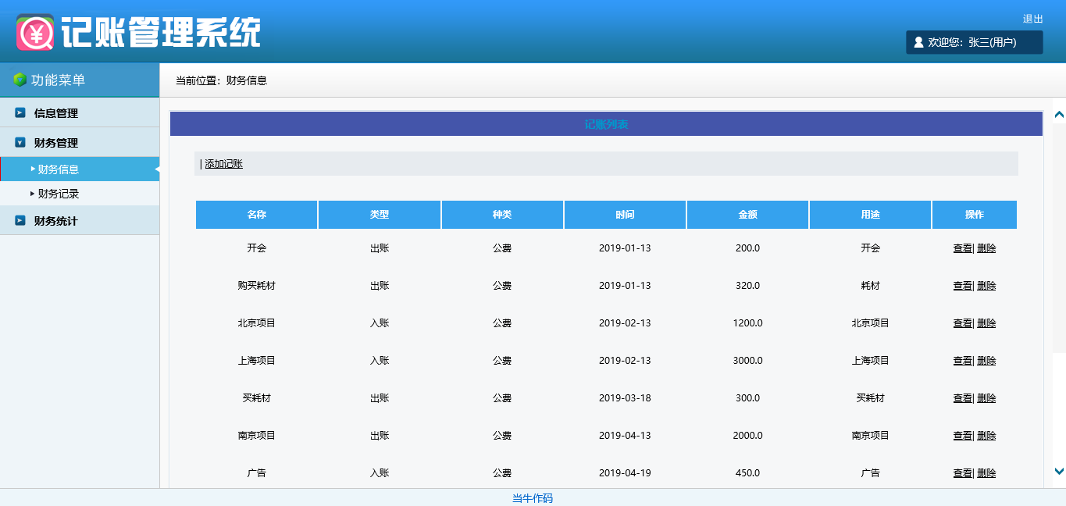Click the 添加记账 link
This screenshot has width=1066, height=506.
click(x=223, y=164)
